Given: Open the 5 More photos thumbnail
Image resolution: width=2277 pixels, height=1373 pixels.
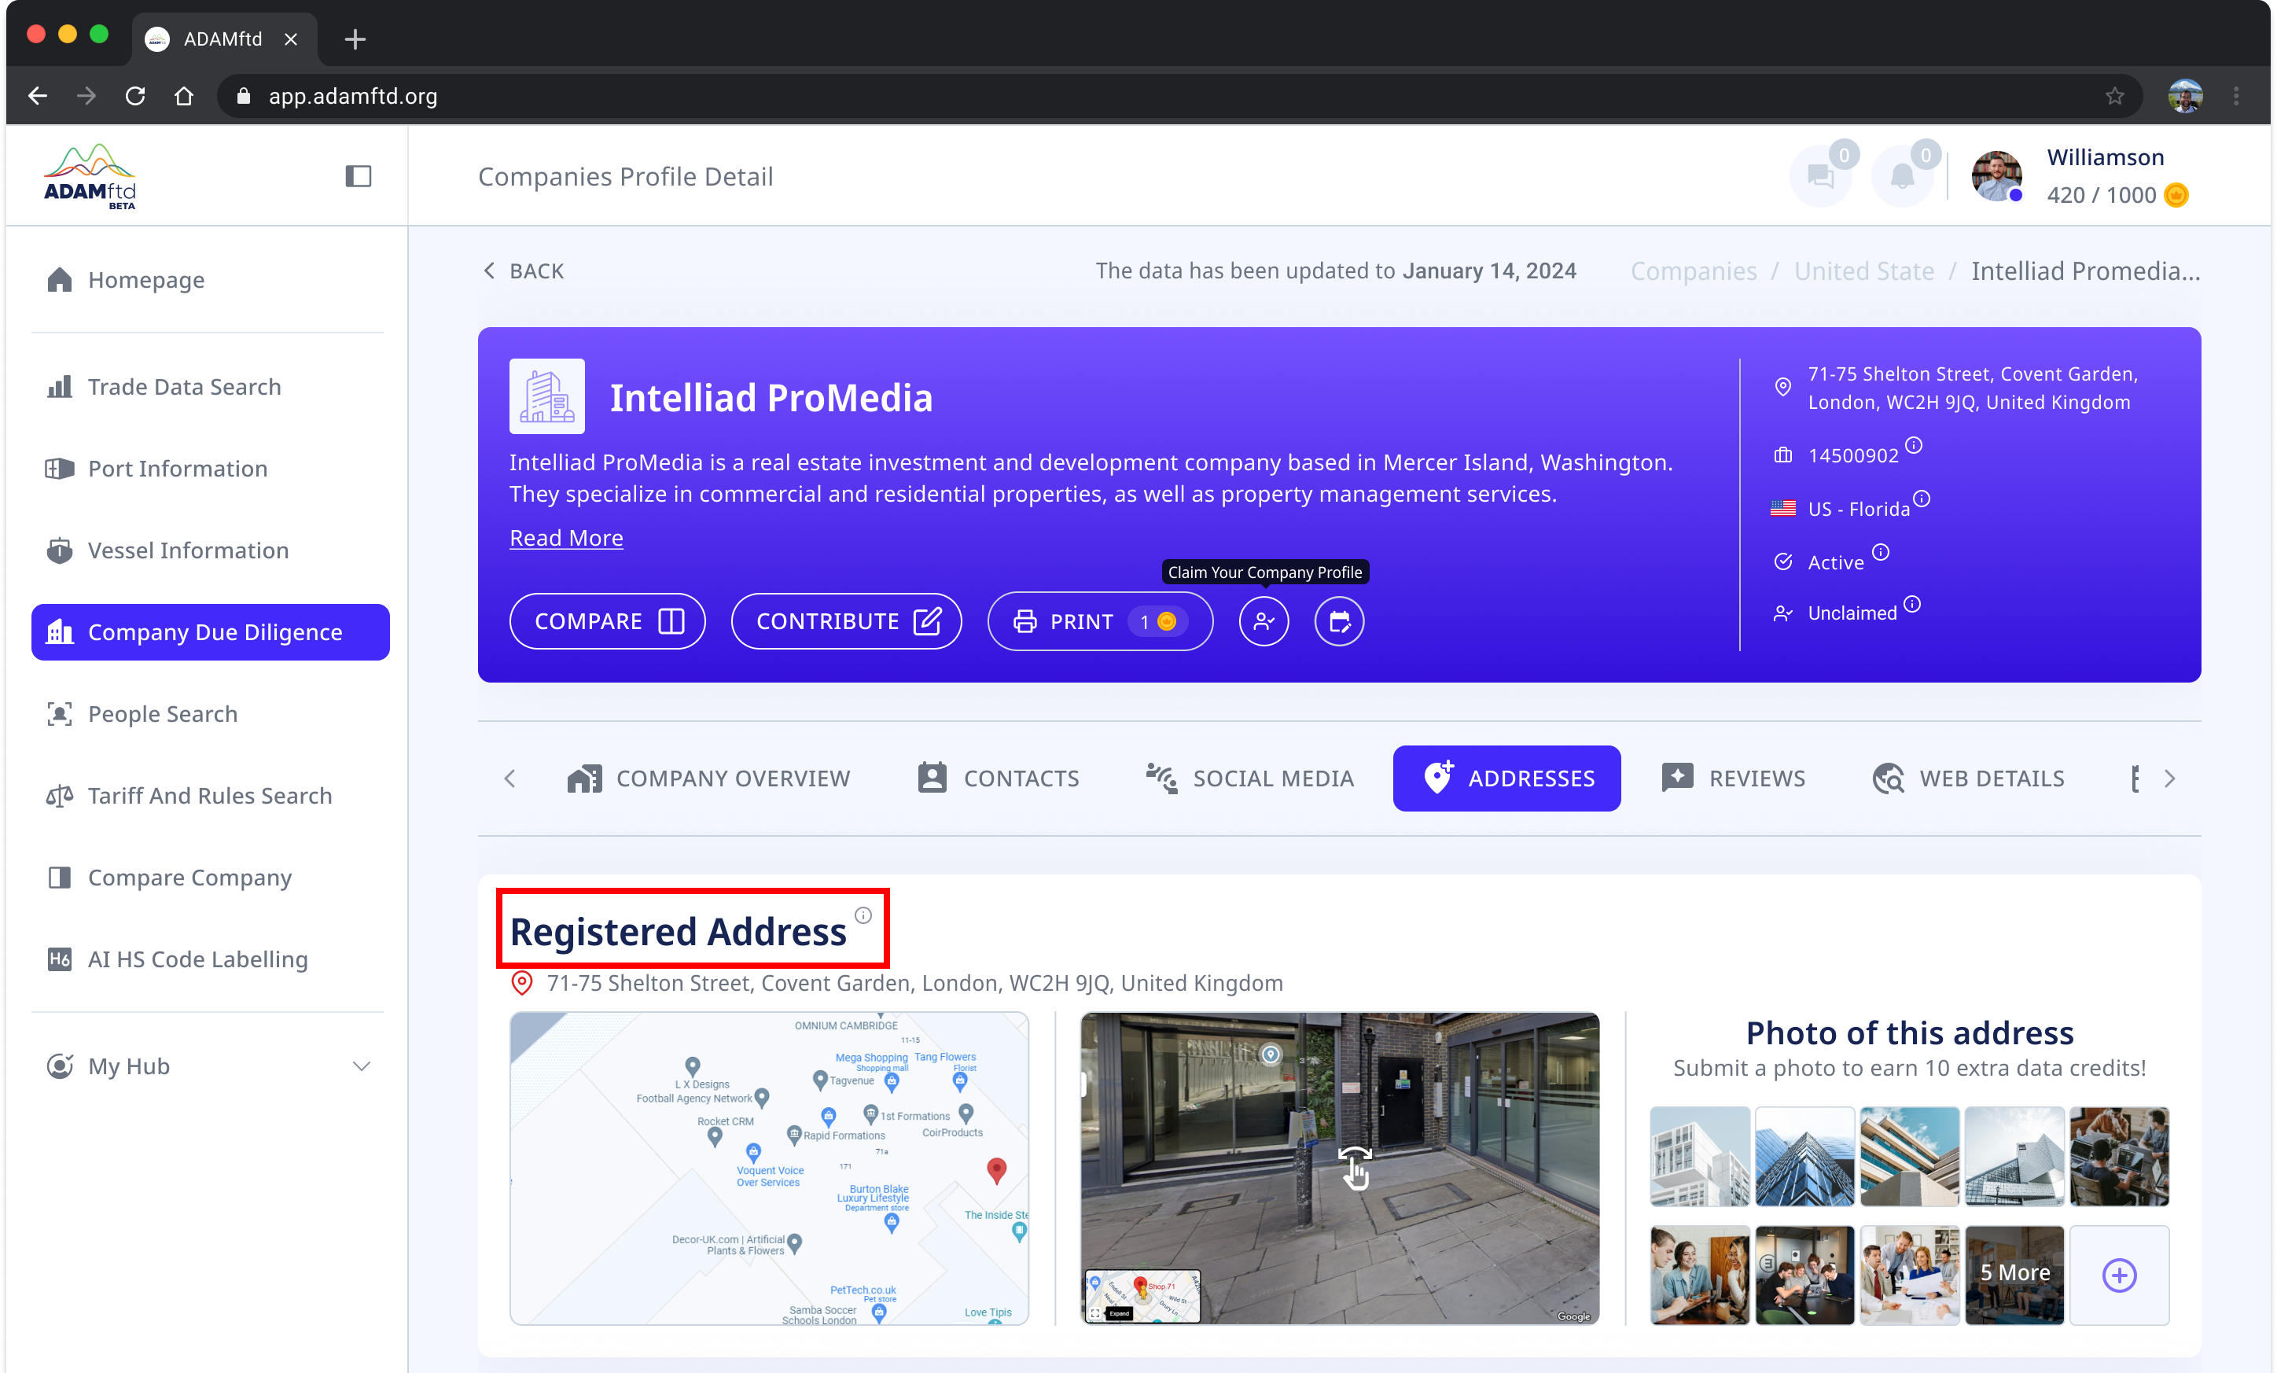Looking at the screenshot, I should (2014, 1274).
